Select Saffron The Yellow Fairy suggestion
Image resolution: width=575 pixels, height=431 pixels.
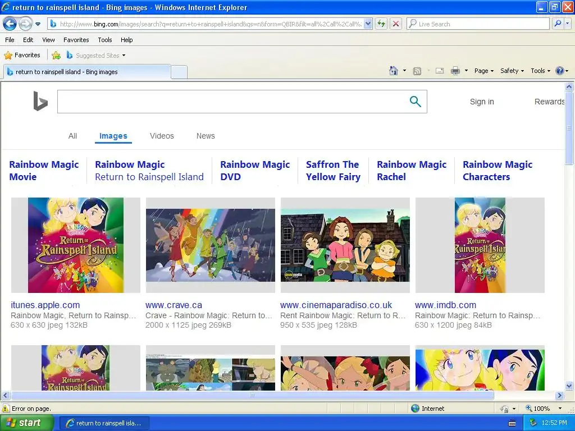tap(333, 171)
